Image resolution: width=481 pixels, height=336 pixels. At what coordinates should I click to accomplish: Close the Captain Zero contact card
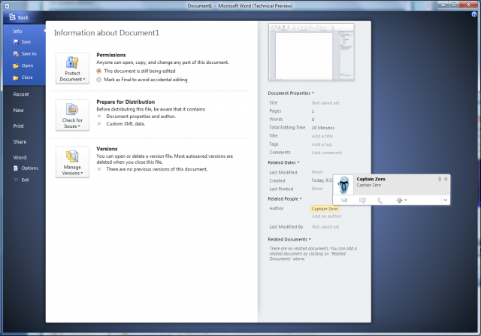point(446,179)
